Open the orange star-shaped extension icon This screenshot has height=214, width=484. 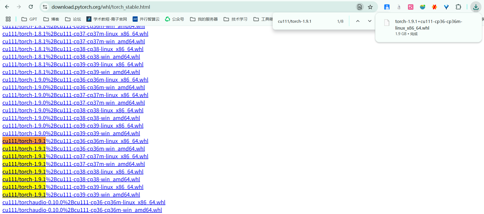pos(434,7)
